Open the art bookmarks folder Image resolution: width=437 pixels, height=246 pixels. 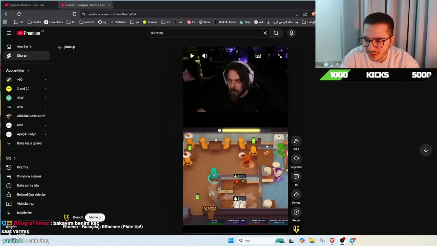[166, 22]
